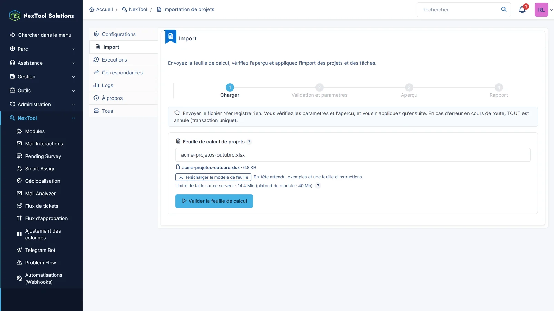554x311 pixels.
Task: Open Automatisations (Webhooks) sidebar item
Action: coord(42,279)
